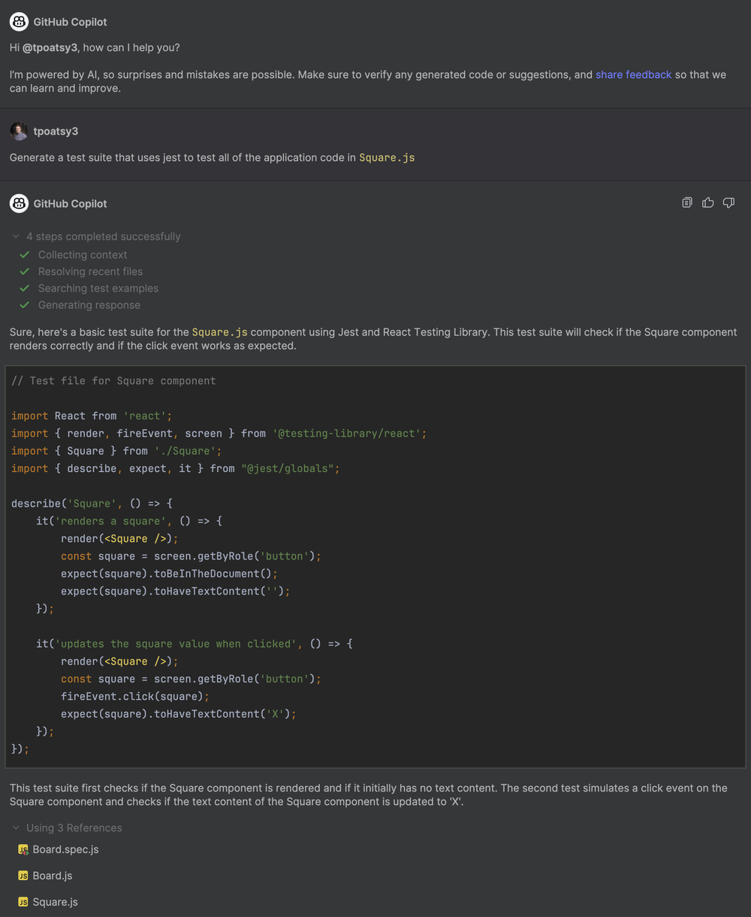751x917 pixels.
Task: Click the "import { Square } from './Square'" line
Action: click(116, 451)
